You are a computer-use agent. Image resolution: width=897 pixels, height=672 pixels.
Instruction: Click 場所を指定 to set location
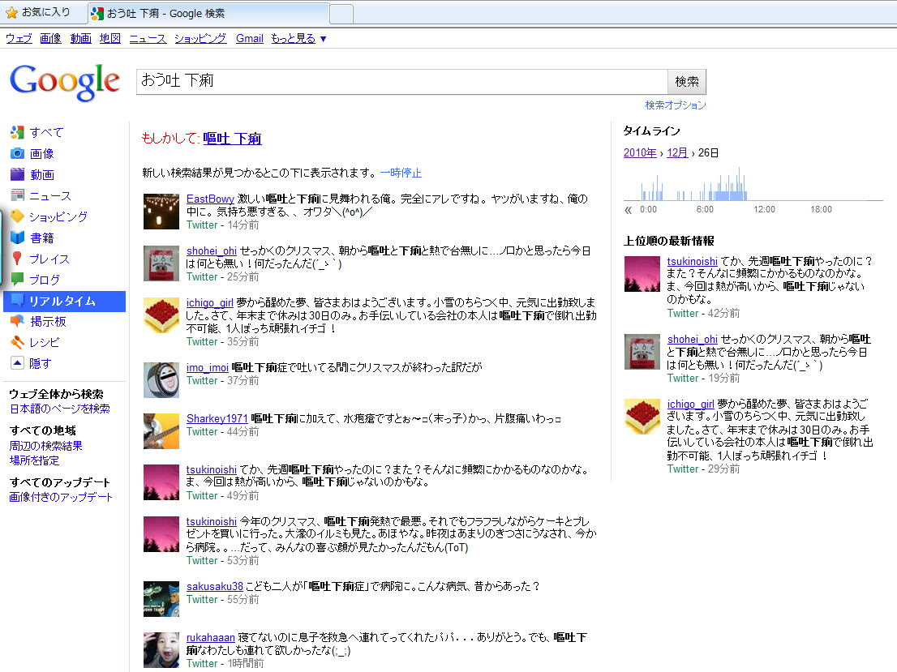tap(34, 460)
